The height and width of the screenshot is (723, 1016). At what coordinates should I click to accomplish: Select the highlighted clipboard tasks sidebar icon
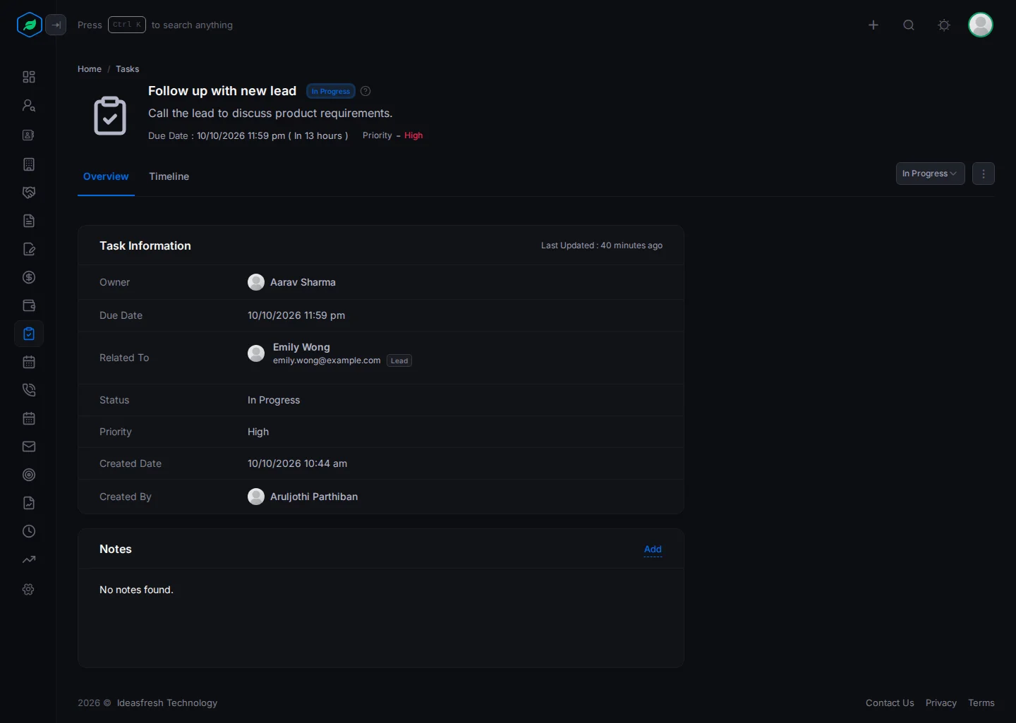click(29, 334)
